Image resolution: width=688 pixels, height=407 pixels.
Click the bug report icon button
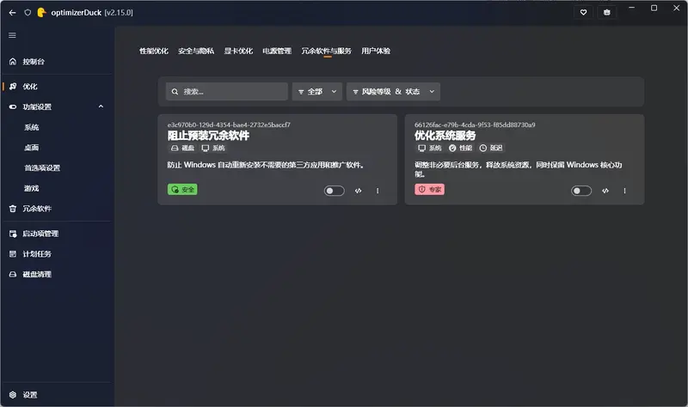607,12
